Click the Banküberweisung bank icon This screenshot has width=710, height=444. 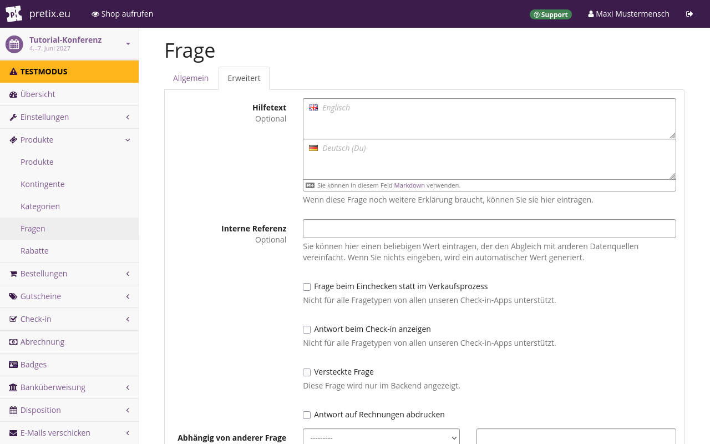13,387
